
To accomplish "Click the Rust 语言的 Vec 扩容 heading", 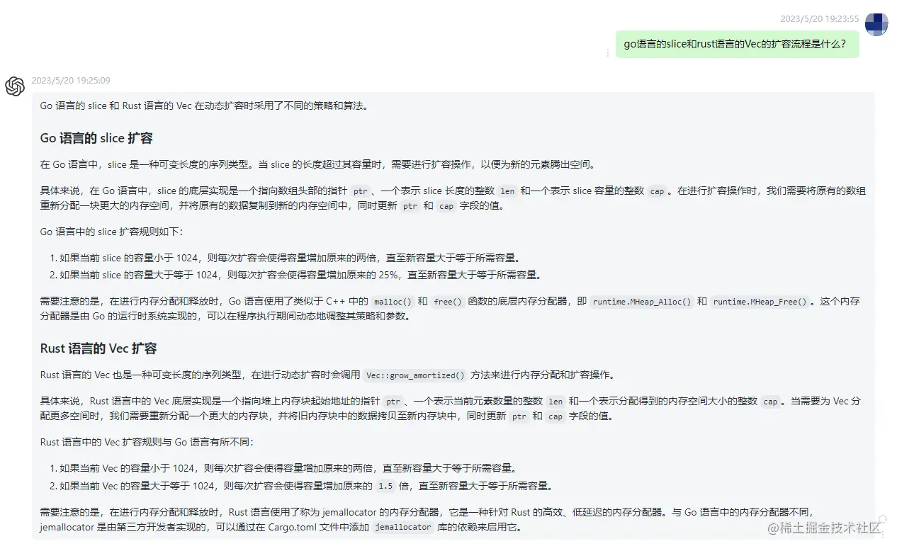I will [99, 348].
